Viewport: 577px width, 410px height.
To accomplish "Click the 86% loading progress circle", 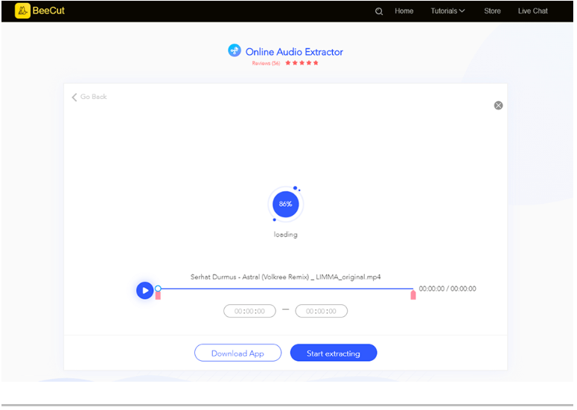I will point(286,204).
